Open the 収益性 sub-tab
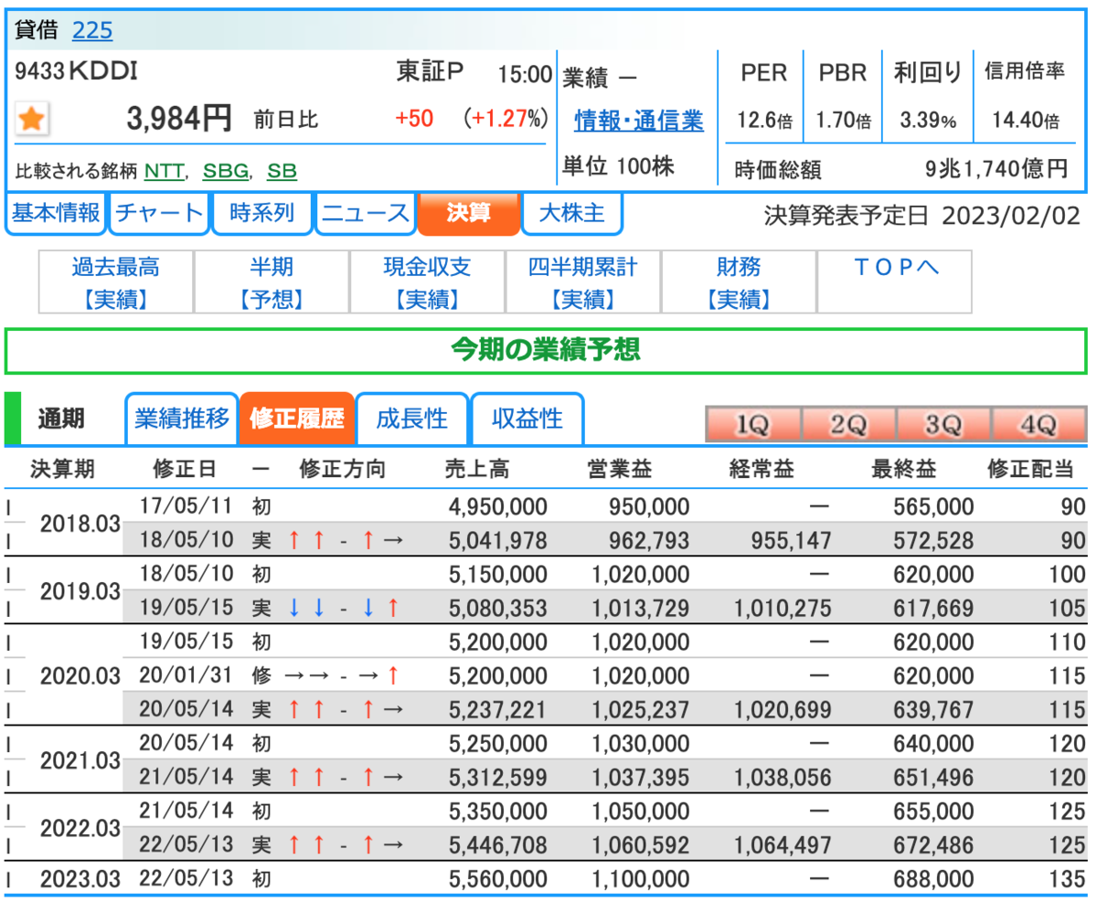 [527, 419]
